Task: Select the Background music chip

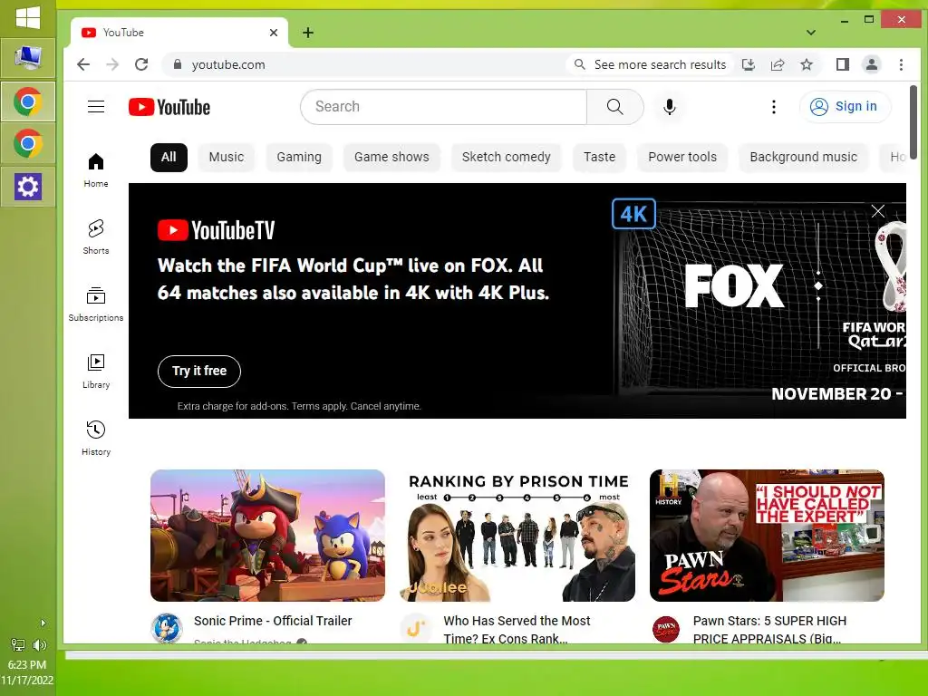Action: [x=803, y=158]
